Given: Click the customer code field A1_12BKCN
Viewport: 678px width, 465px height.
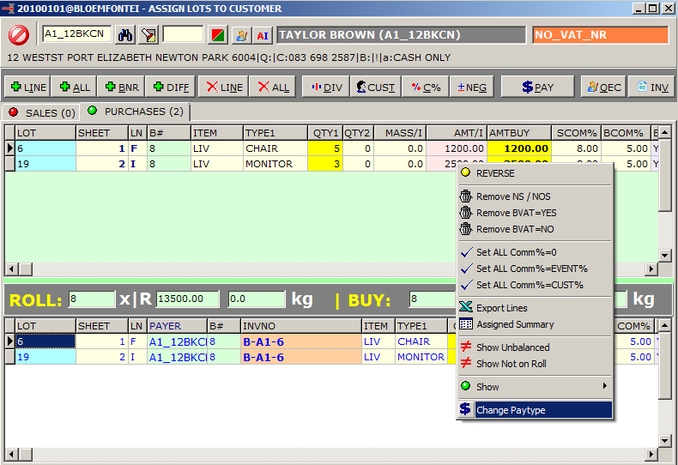Looking at the screenshot, I should click(x=77, y=34).
